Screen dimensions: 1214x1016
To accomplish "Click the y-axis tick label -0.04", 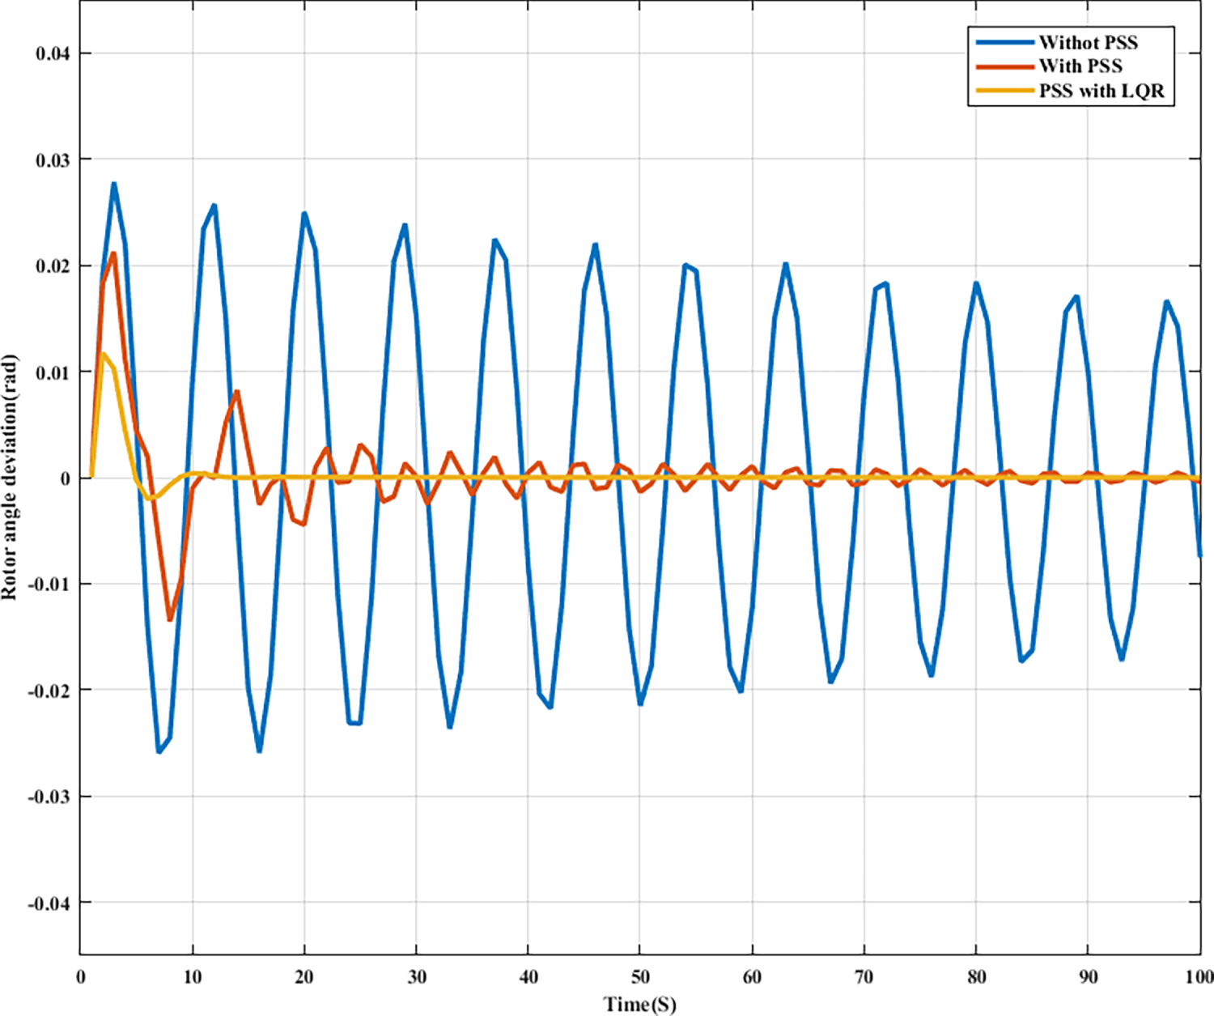I will 49,903.
